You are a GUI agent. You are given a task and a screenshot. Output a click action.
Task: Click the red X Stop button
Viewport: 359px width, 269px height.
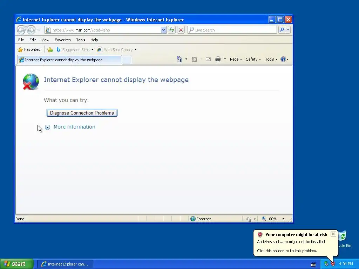181,30
